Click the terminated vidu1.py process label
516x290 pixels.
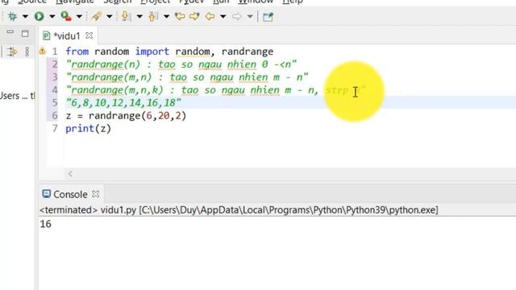[239, 209]
